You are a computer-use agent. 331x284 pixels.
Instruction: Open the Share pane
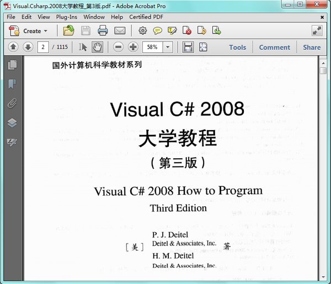point(312,47)
